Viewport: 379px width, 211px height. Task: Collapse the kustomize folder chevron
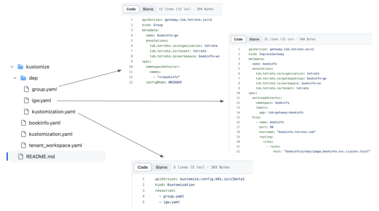point(12,67)
